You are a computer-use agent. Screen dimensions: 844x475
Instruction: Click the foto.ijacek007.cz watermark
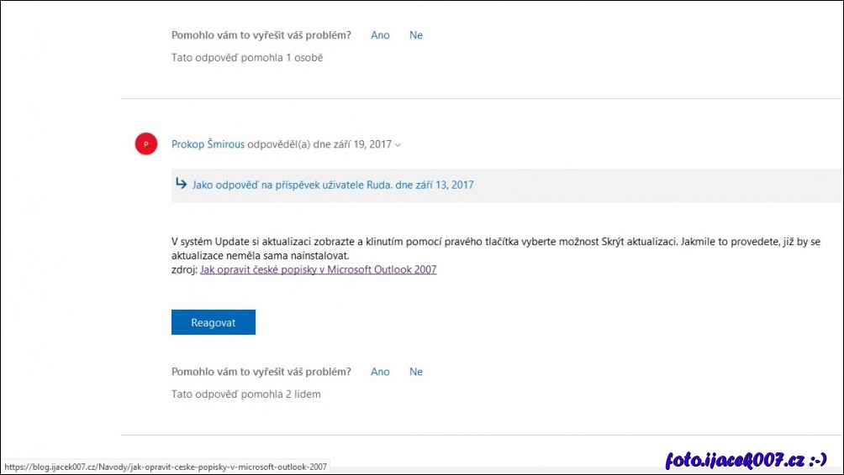click(746, 459)
